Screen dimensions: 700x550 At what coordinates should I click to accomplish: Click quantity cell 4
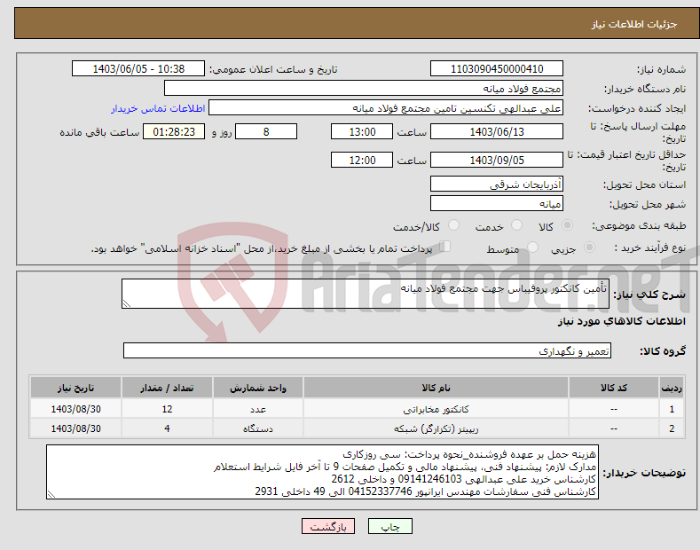[167, 428]
